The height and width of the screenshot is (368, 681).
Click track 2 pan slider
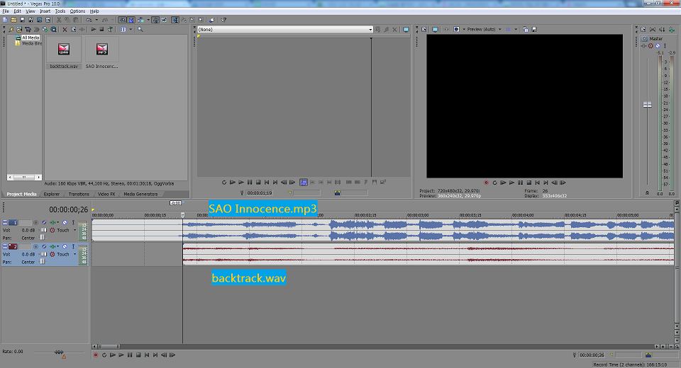tap(43, 262)
